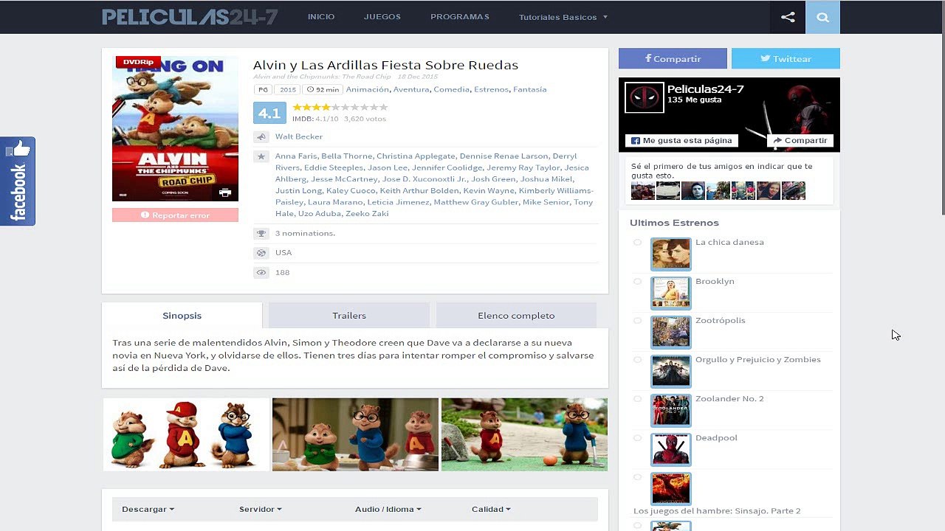Go to INICIO in the navigation bar
The width and height of the screenshot is (945, 531).
[x=321, y=17]
